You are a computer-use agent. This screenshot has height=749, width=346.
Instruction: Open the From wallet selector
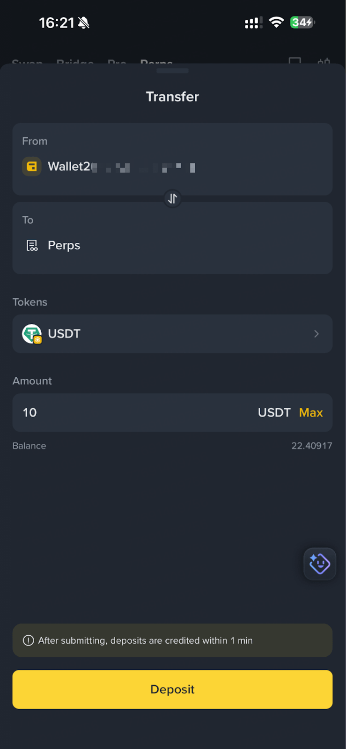tap(172, 159)
